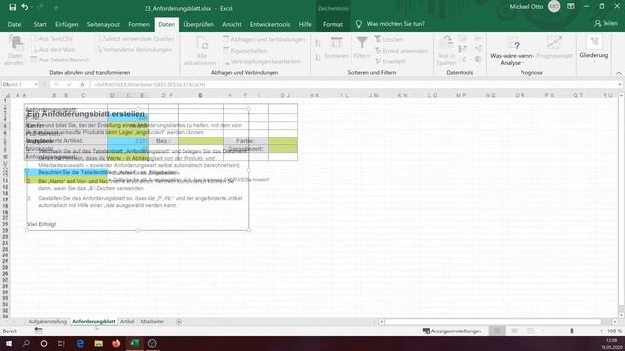Click sort descending Z-A icon

(x=318, y=58)
